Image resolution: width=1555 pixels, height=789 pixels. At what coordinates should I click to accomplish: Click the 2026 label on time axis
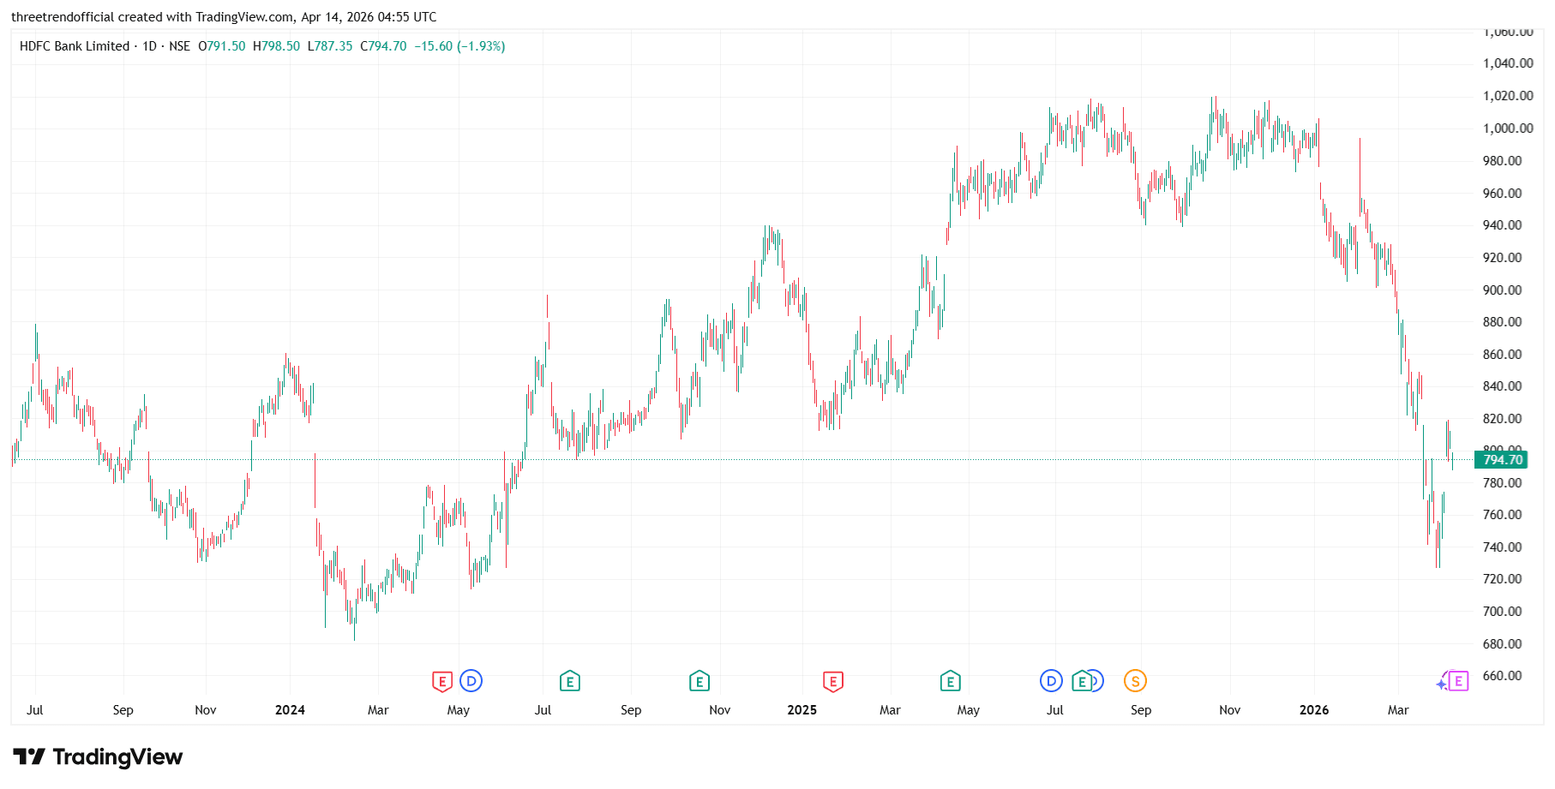coord(1314,710)
